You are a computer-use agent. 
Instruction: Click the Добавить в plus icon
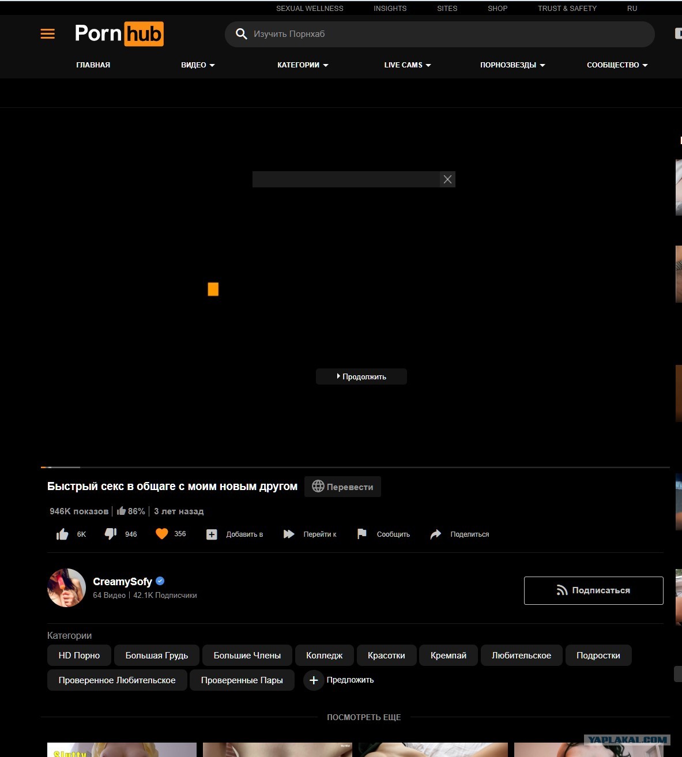tap(212, 534)
